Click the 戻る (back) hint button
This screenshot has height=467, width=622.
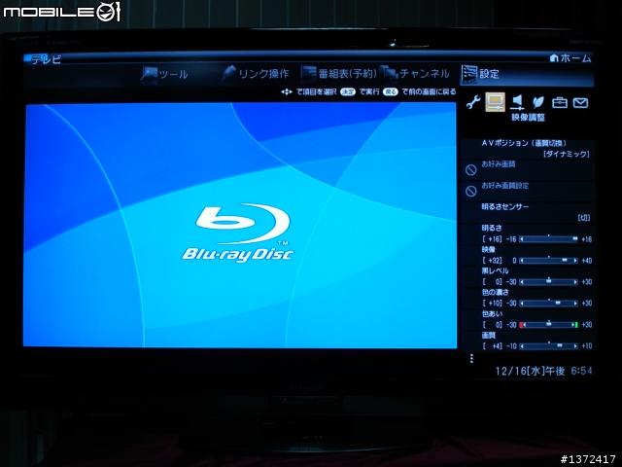(391, 91)
